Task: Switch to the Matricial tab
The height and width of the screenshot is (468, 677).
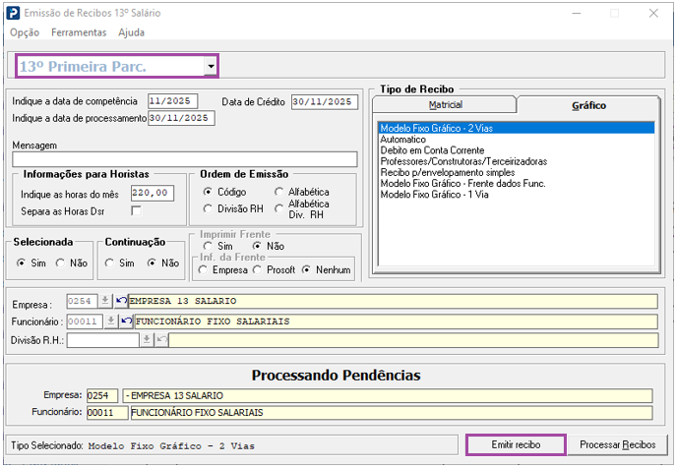Action: click(x=445, y=104)
